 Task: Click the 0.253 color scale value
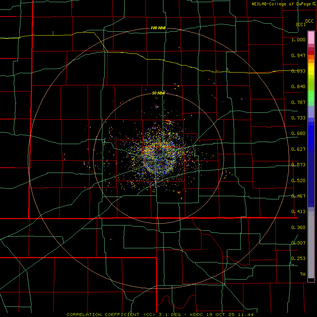pyautogui.click(x=298, y=259)
